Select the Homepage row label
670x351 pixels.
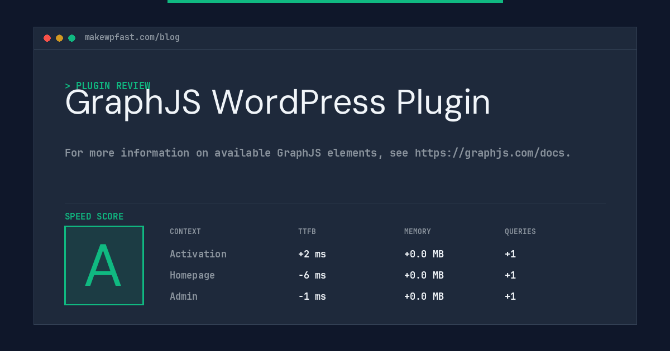click(192, 275)
